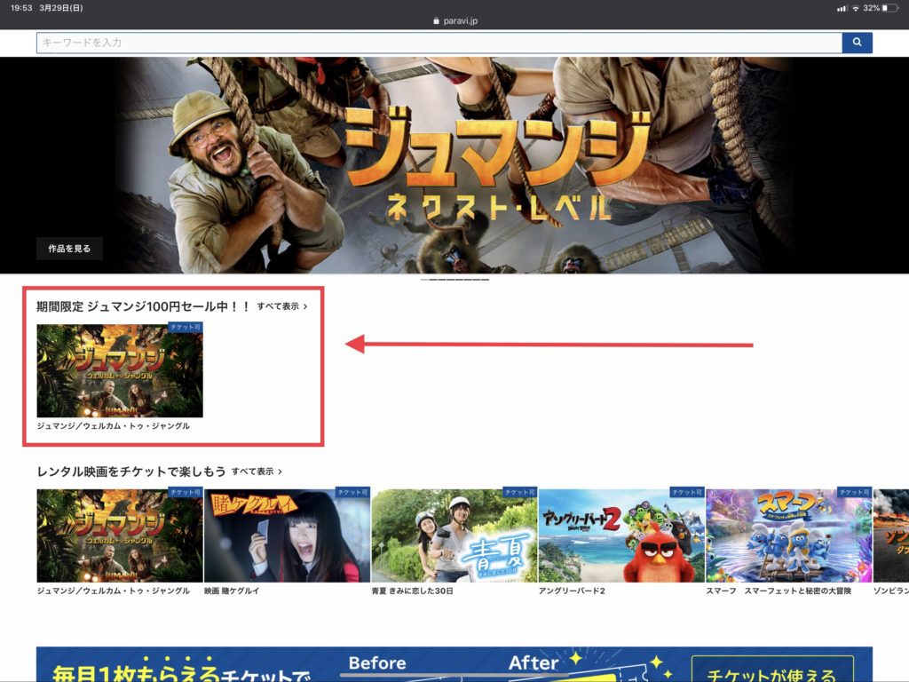The width and height of the screenshot is (909, 682).
Task: Open the 映画 賭ケグルイ thumbnail
Action: tap(287, 535)
